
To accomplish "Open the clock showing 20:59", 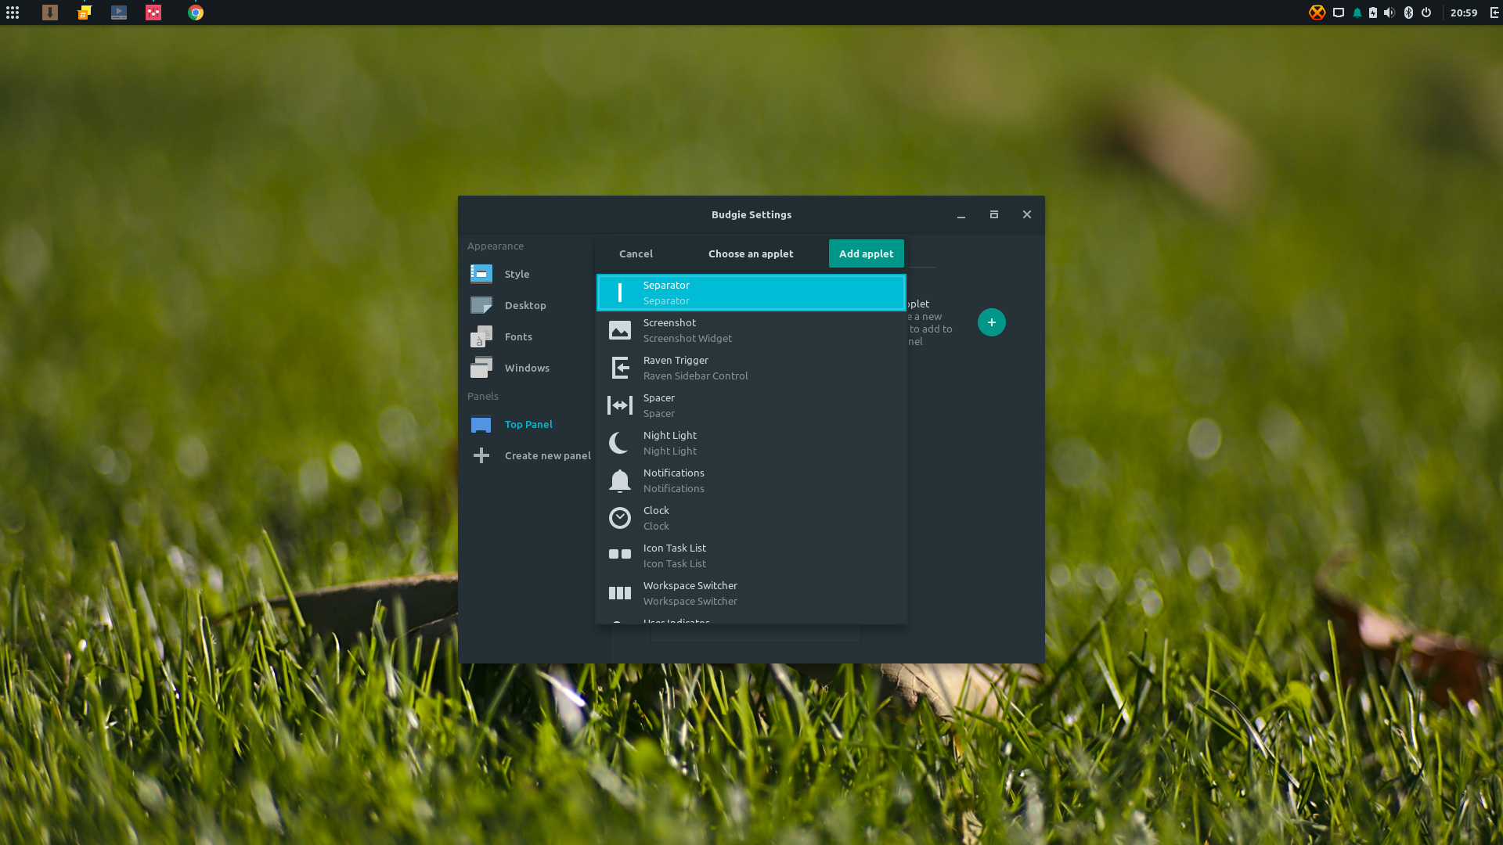I will click(1464, 13).
